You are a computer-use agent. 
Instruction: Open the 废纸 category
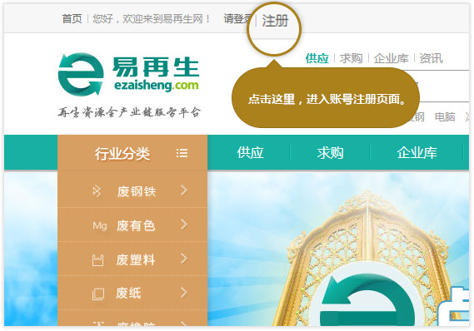[128, 293]
